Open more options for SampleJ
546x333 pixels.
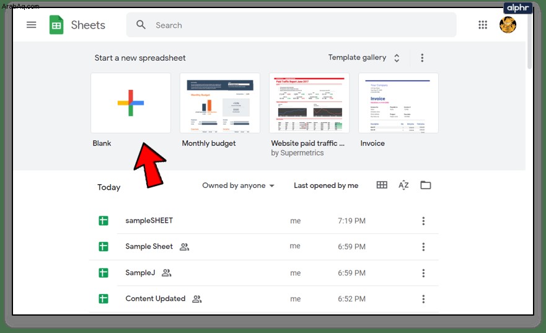click(423, 273)
